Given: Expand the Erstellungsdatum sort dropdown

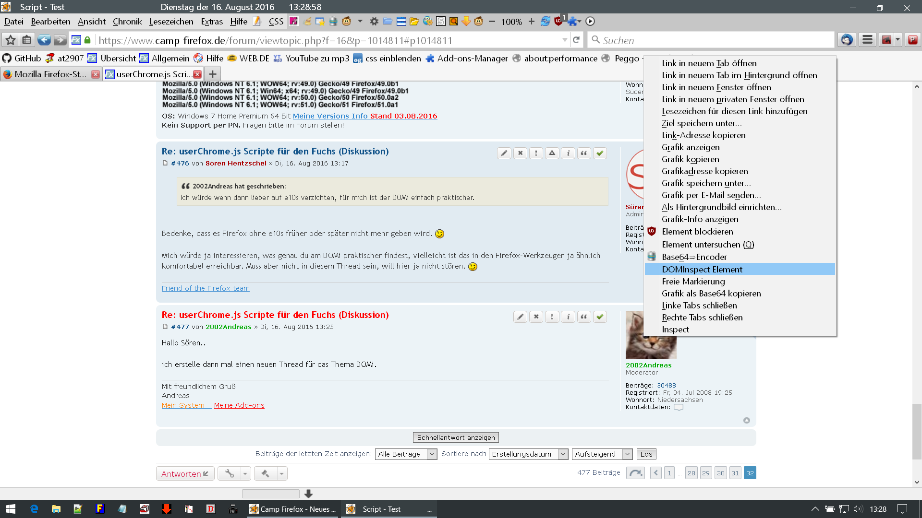Looking at the screenshot, I should (x=528, y=454).
